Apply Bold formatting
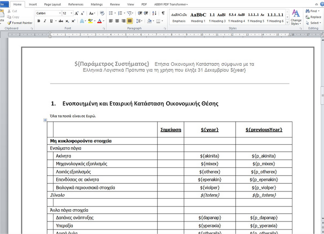Image resolution: width=324 pixels, height=234 pixels. (x=38, y=21)
